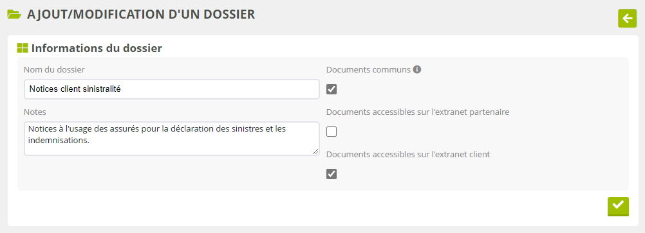Viewport: 645px width, 233px height.
Task: Enable Documents accessibles sur l'extranet partenaire checkbox
Action: pyautogui.click(x=332, y=132)
